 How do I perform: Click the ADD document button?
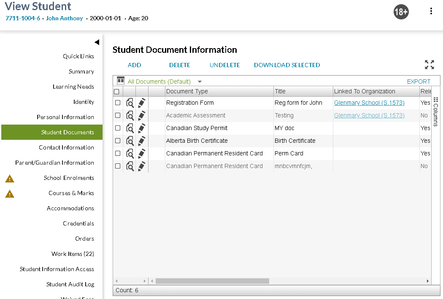tap(134, 65)
